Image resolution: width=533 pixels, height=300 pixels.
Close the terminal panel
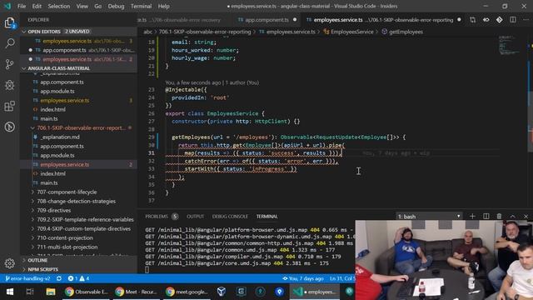tap(526, 217)
